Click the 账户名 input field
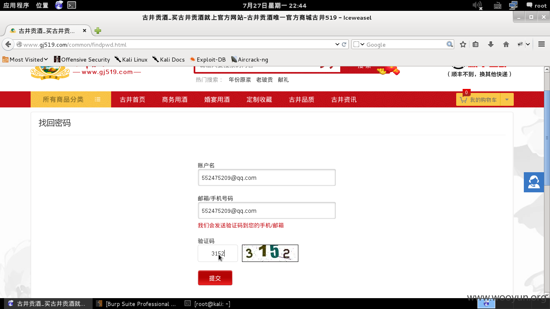 [267, 177]
